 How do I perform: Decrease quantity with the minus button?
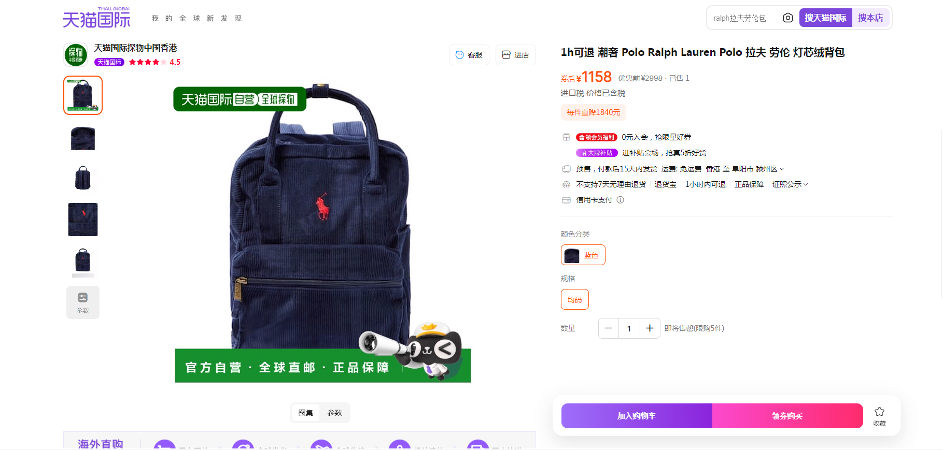pos(609,328)
